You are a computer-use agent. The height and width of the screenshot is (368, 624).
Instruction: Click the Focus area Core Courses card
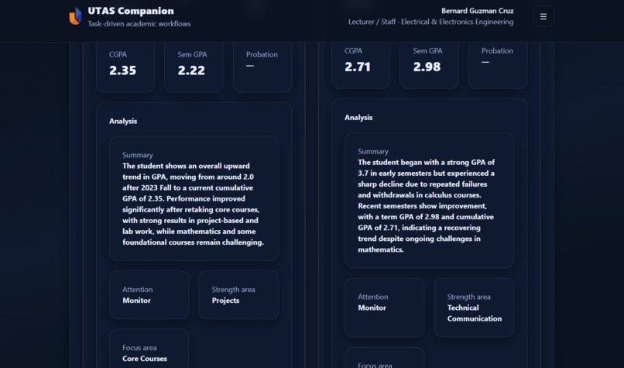[149, 349]
